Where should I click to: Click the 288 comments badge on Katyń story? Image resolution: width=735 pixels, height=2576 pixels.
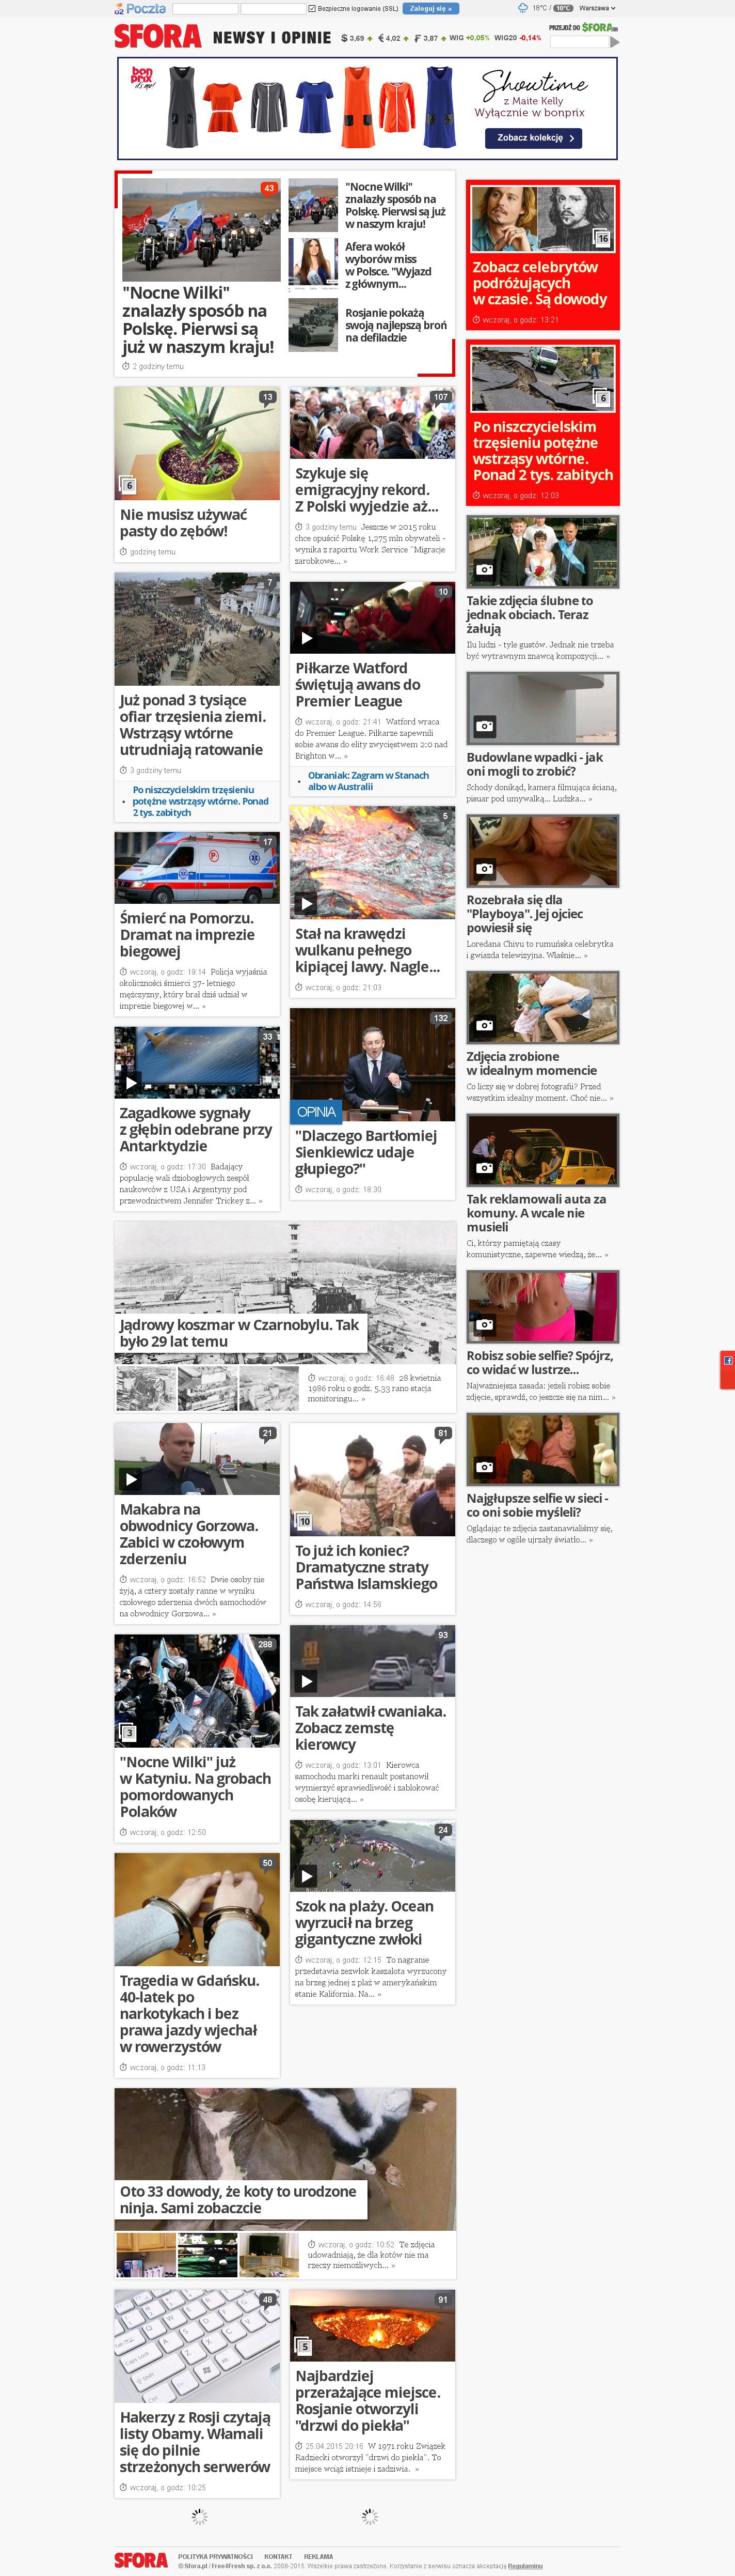click(x=265, y=1644)
